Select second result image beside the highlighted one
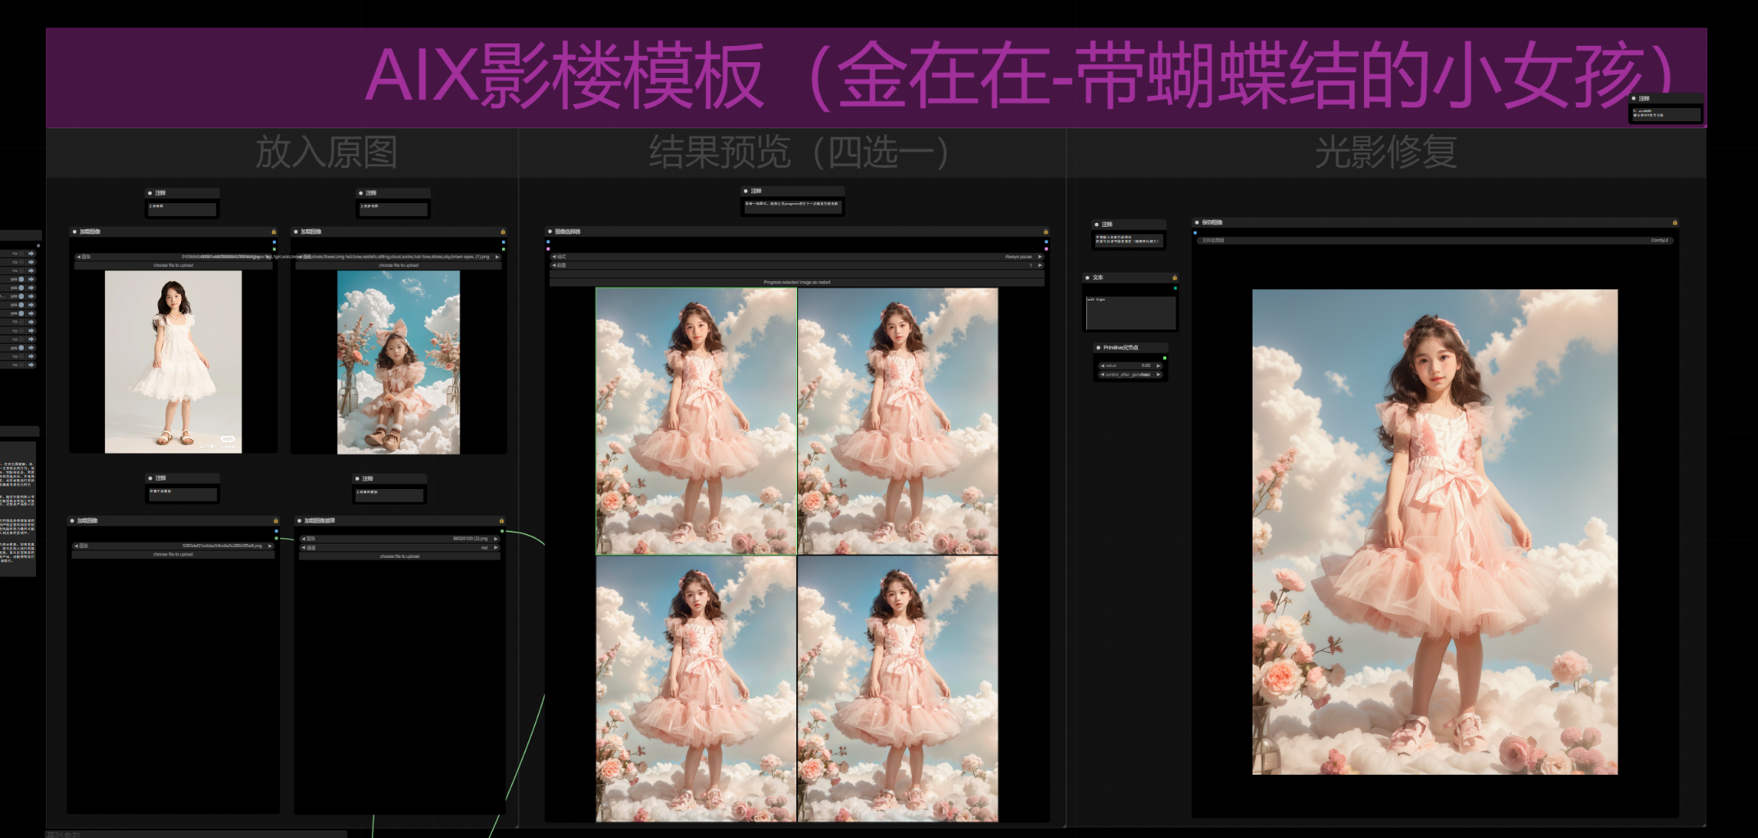The width and height of the screenshot is (1758, 838). [x=898, y=421]
